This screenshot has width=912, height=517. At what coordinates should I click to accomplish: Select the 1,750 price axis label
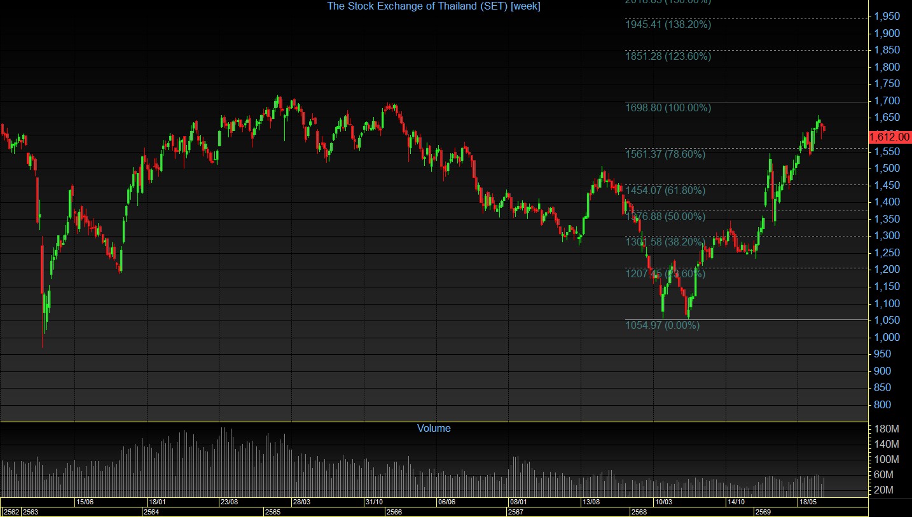[x=887, y=84]
